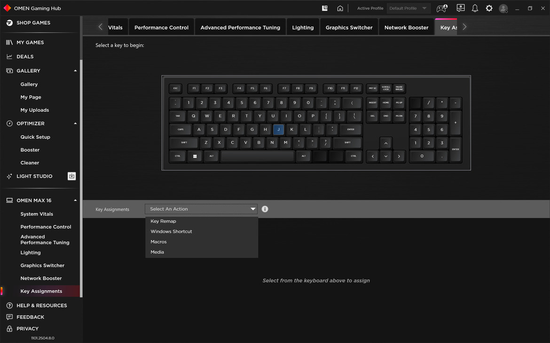Select the right arrow key on keyboard
This screenshot has height=343, width=550.
tap(399, 156)
